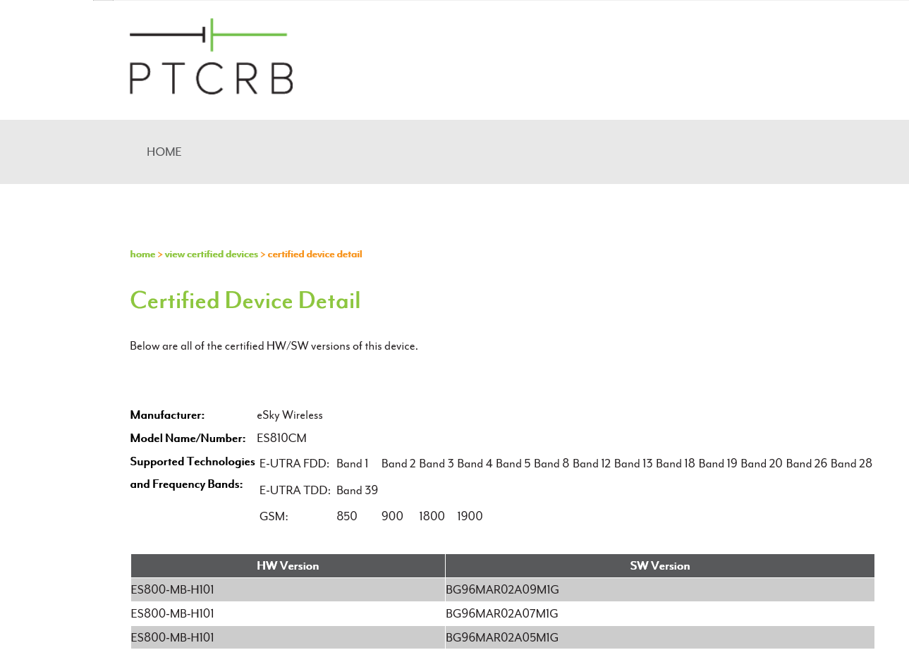Image resolution: width=909 pixels, height=650 pixels.
Task: Click GSM 900 value
Action: [x=392, y=517]
